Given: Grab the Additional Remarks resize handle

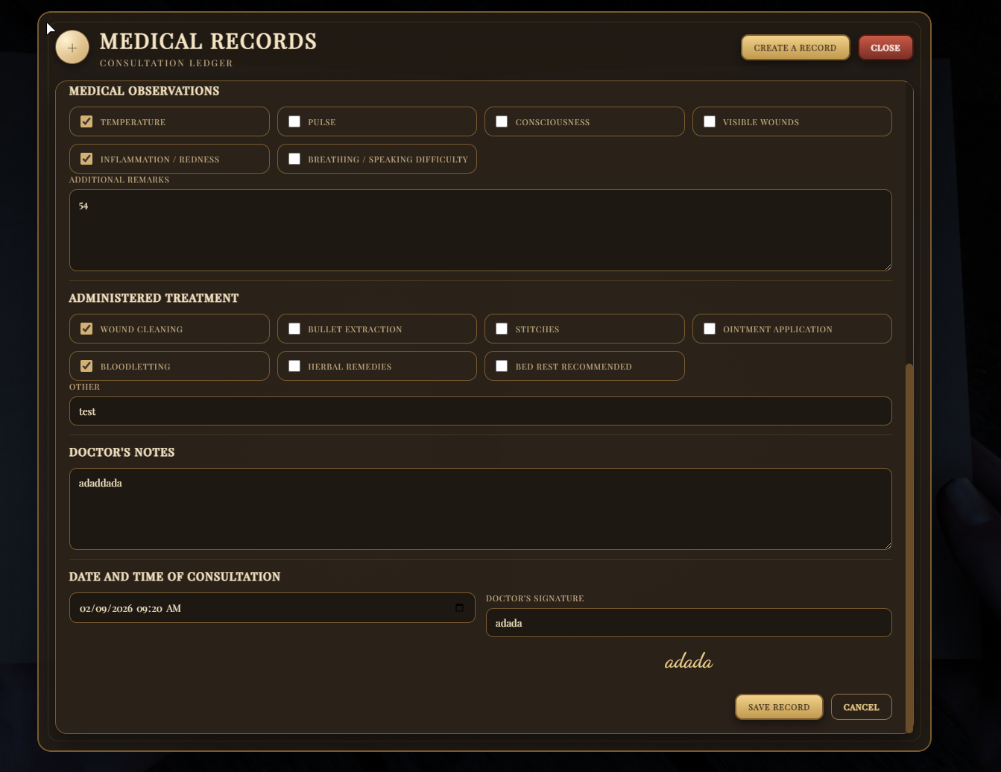Looking at the screenshot, I should 887,266.
